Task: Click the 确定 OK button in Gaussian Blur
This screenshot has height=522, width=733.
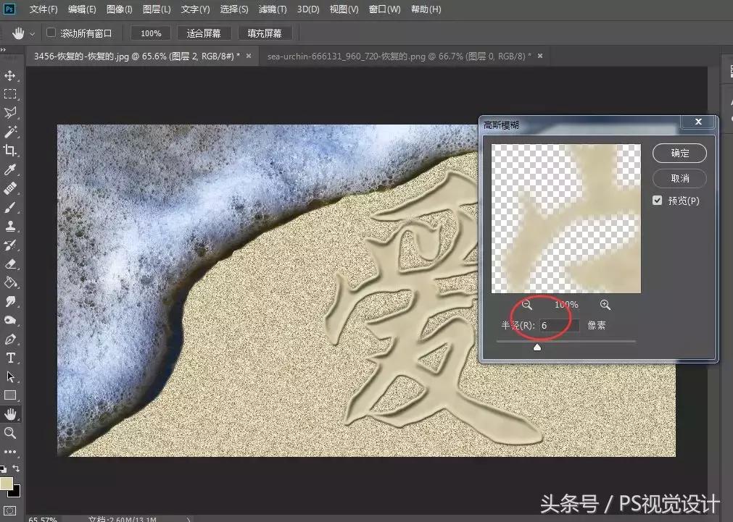Action: [679, 153]
